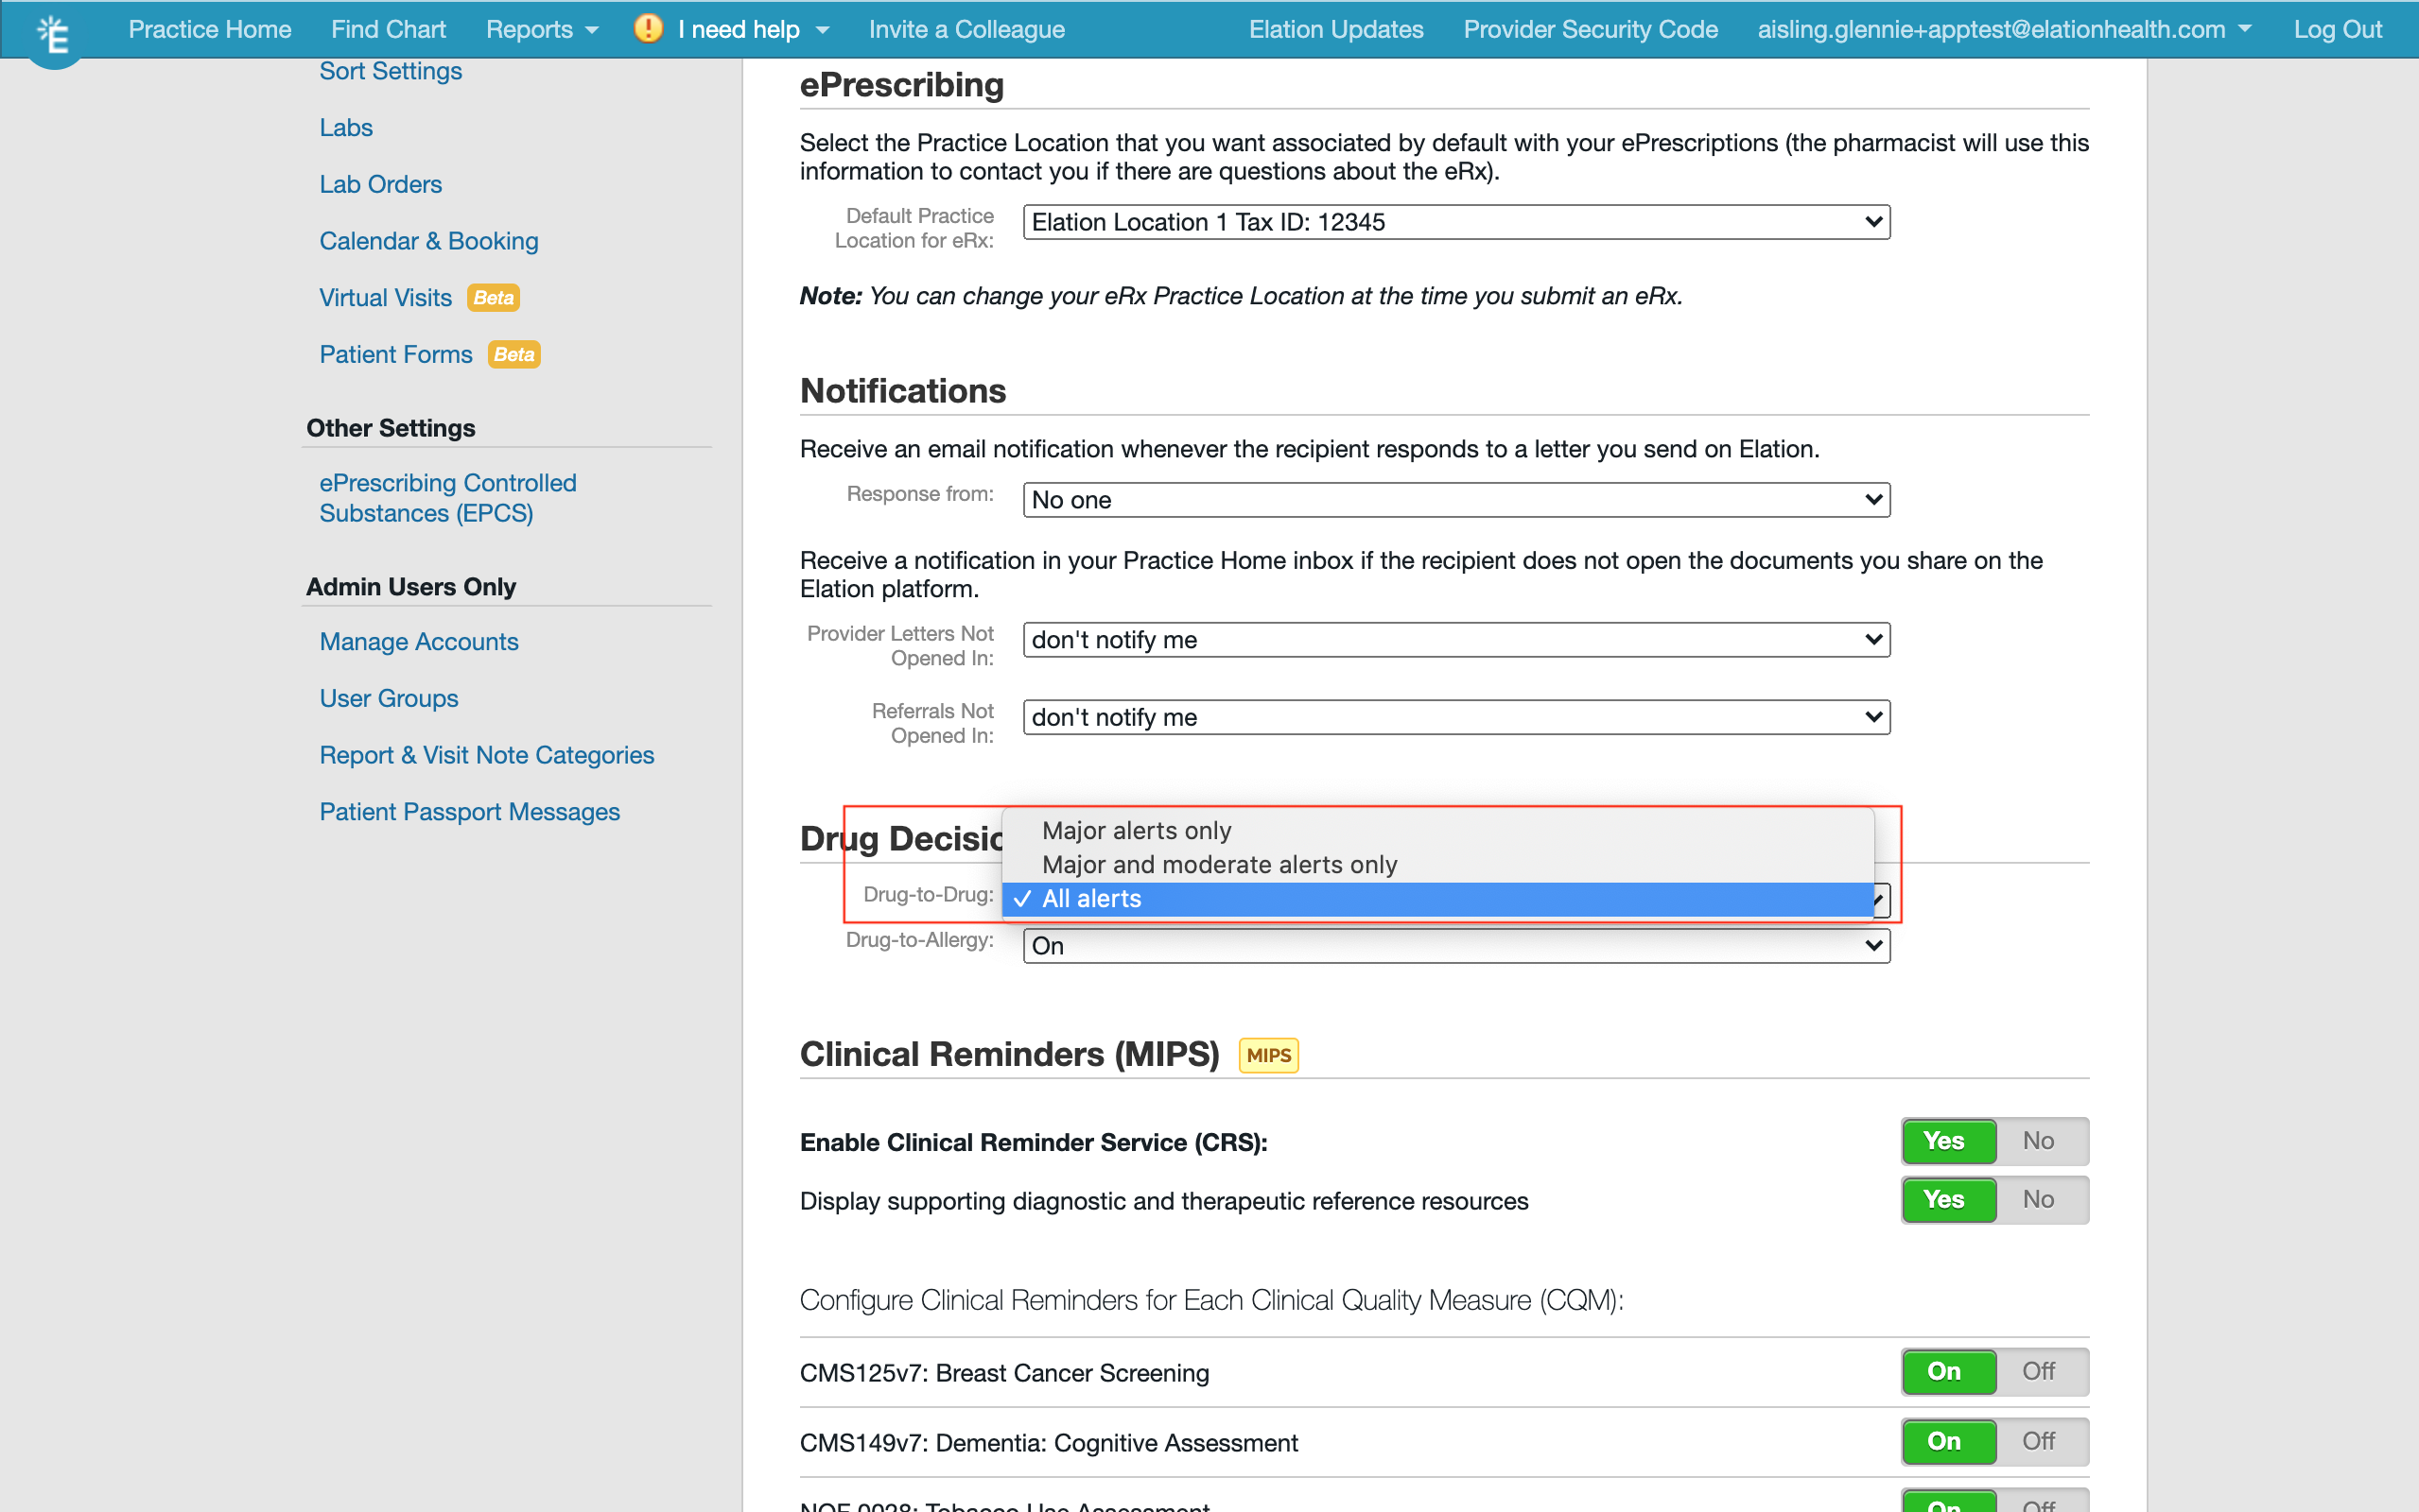Open the Drug-to-Allergy dropdown

click(x=1455, y=946)
